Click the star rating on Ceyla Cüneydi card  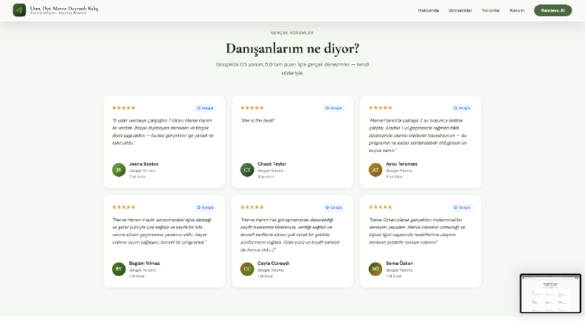click(252, 207)
